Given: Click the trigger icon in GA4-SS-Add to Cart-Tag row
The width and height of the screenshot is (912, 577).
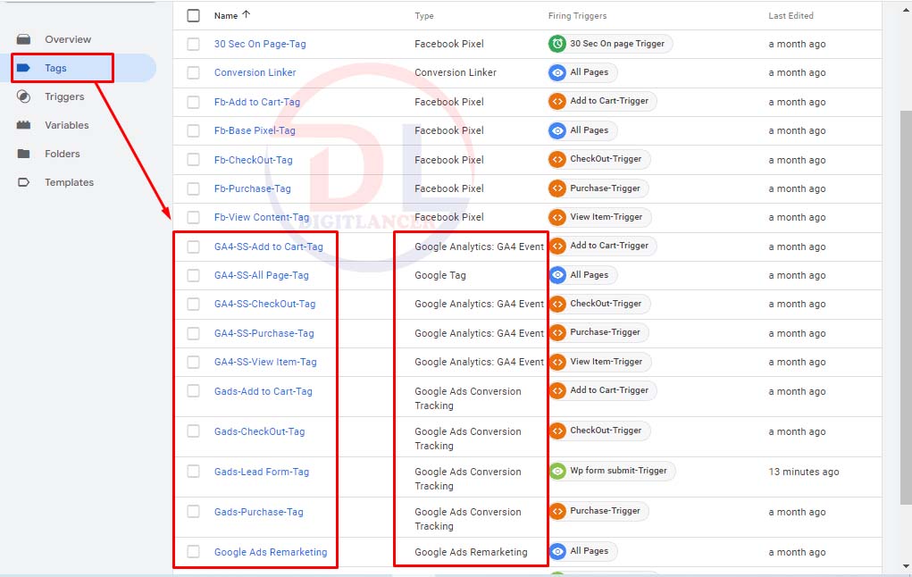Looking at the screenshot, I should tap(557, 246).
